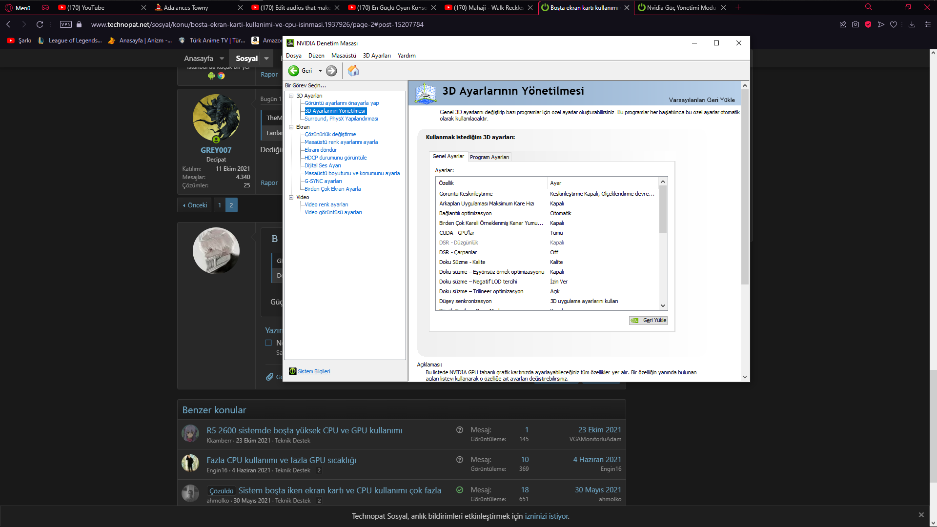Viewport: 937px width, 527px height.
Task: Click the snapshot camera icon
Action: point(856,24)
